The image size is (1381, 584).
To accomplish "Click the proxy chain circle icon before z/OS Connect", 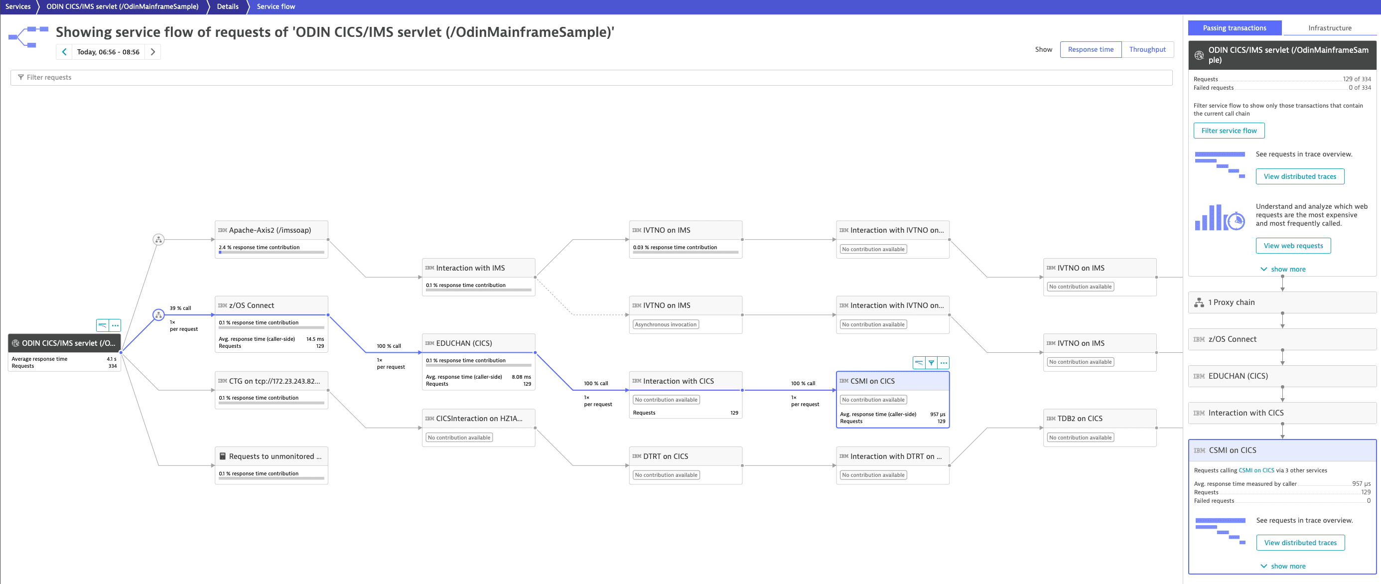I will point(158,315).
